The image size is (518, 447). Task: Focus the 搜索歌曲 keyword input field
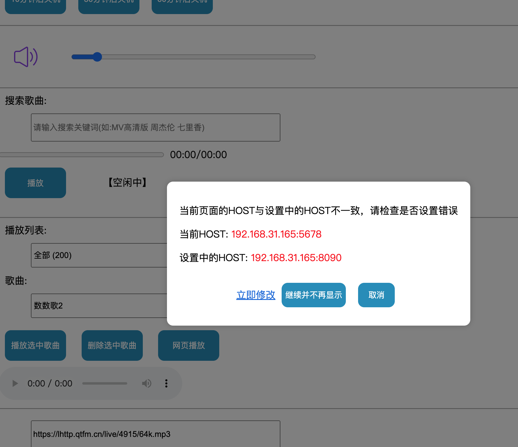(x=155, y=127)
